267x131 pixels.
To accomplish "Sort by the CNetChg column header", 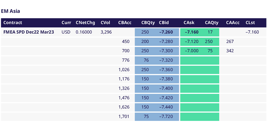I will 85,23.
